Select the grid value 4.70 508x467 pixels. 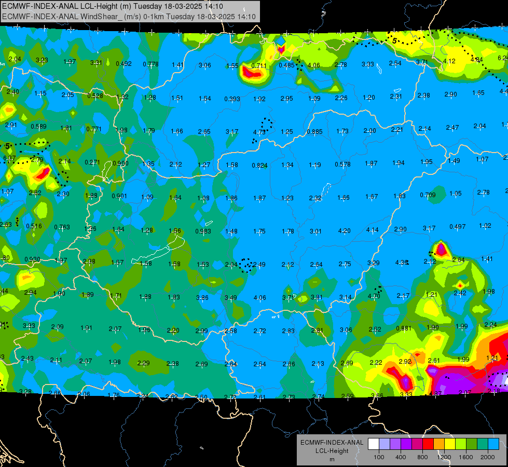pos(374,296)
